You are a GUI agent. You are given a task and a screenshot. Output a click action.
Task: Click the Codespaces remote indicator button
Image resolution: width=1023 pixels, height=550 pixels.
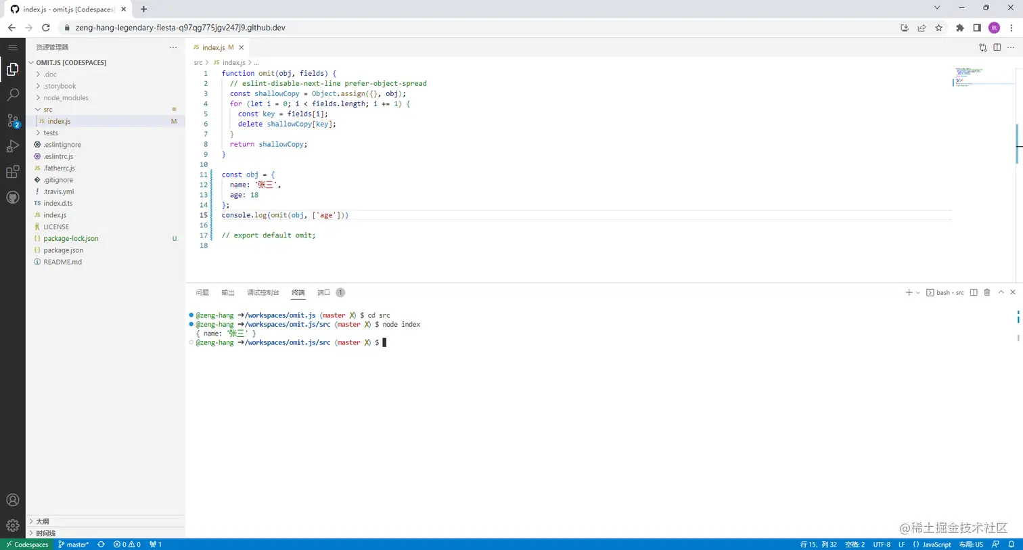click(x=27, y=544)
